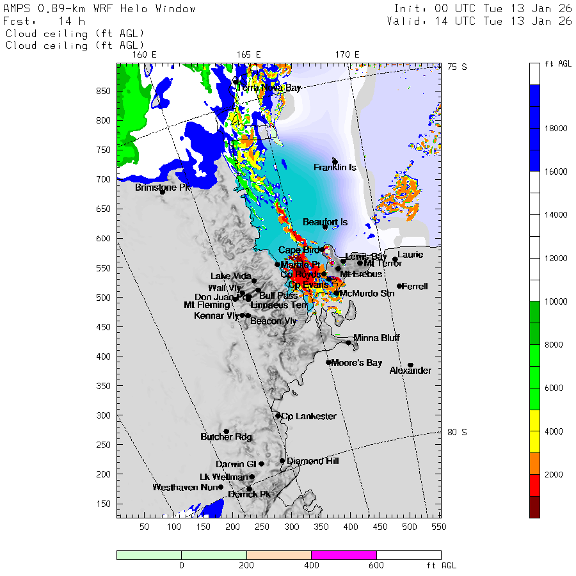Click the Valid 14 UTC timestamp text
The width and height of the screenshot is (576, 576).
point(479,21)
